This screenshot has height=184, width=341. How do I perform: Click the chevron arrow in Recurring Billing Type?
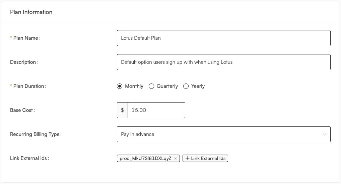click(x=325, y=134)
